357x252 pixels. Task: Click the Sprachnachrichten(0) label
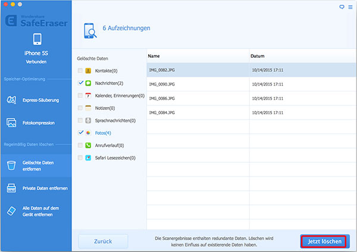coord(115,121)
